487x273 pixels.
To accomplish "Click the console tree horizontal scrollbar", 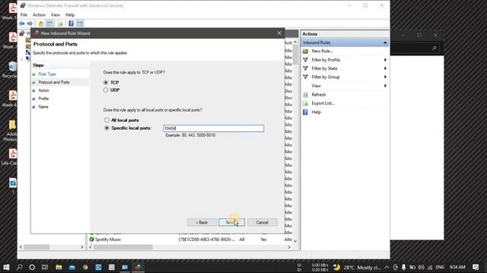I will (52, 247).
